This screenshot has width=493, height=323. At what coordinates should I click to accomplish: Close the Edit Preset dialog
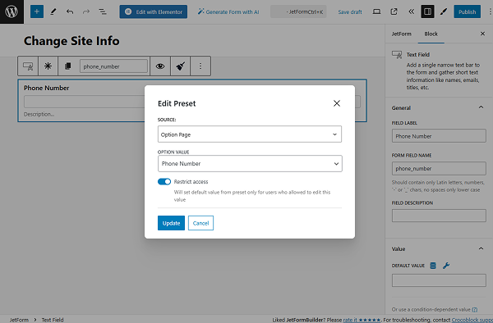click(337, 103)
